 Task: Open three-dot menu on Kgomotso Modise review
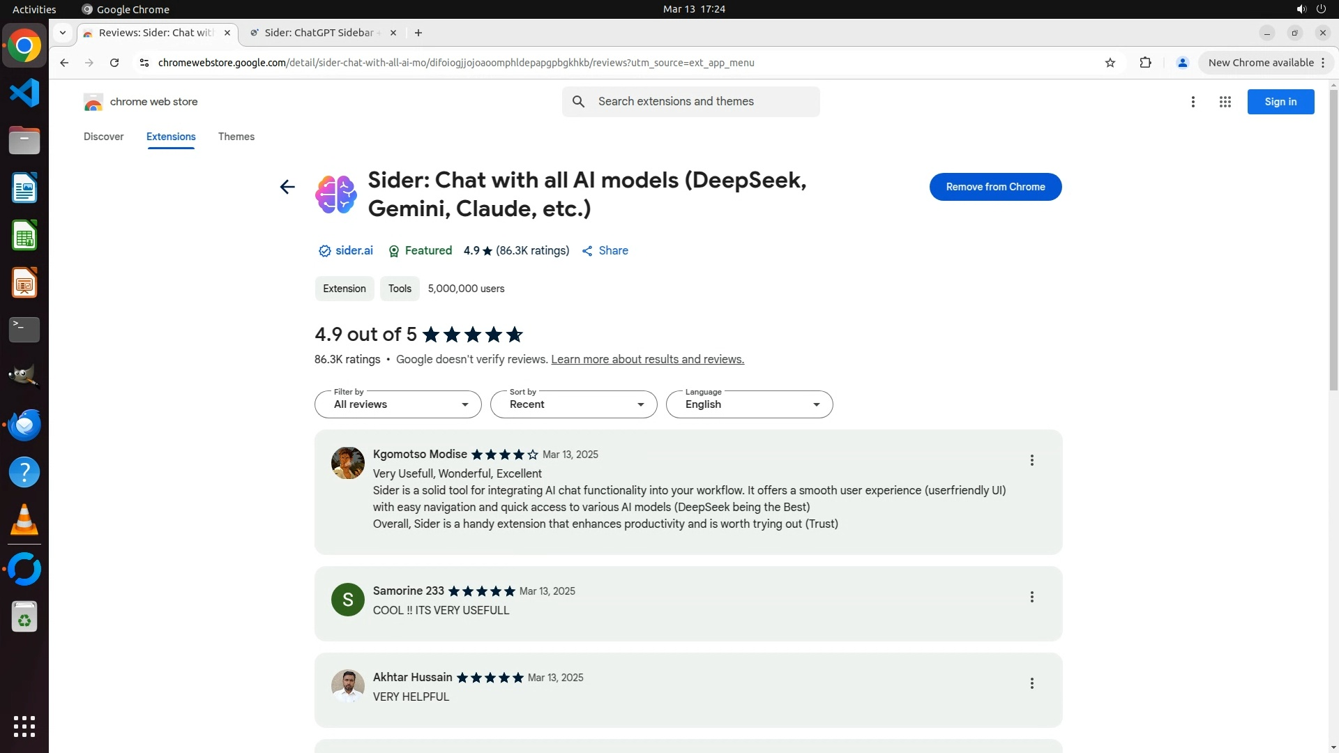point(1031,460)
